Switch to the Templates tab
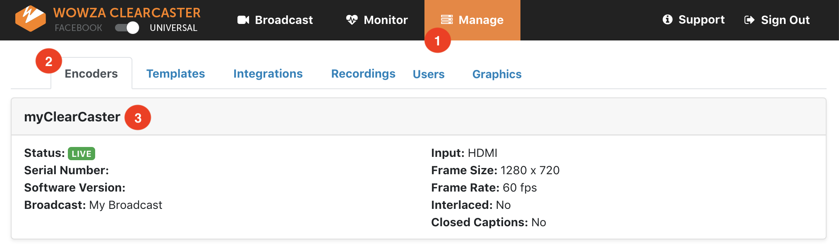The height and width of the screenshot is (251, 839). click(175, 74)
